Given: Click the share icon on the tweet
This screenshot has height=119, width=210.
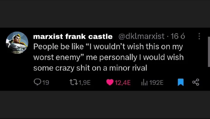Looking at the screenshot, I should [196, 82].
